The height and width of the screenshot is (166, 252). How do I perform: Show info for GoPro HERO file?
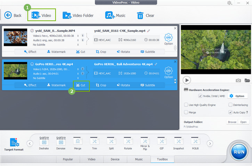click(32, 64)
